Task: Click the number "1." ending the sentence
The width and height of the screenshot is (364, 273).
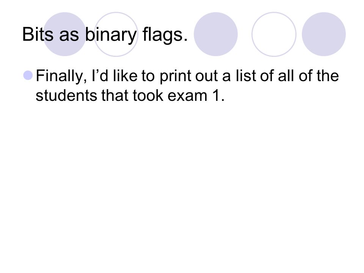Action: [218, 96]
